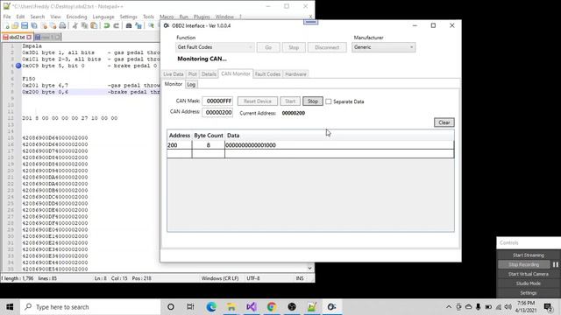This screenshot has height=315, width=561.
Task: Switch to the Hardware tab
Action: point(295,73)
